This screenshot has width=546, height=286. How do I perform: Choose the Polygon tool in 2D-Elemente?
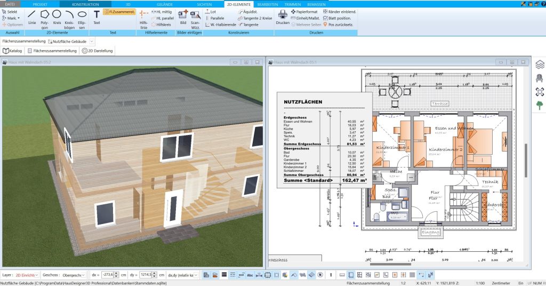45,20
